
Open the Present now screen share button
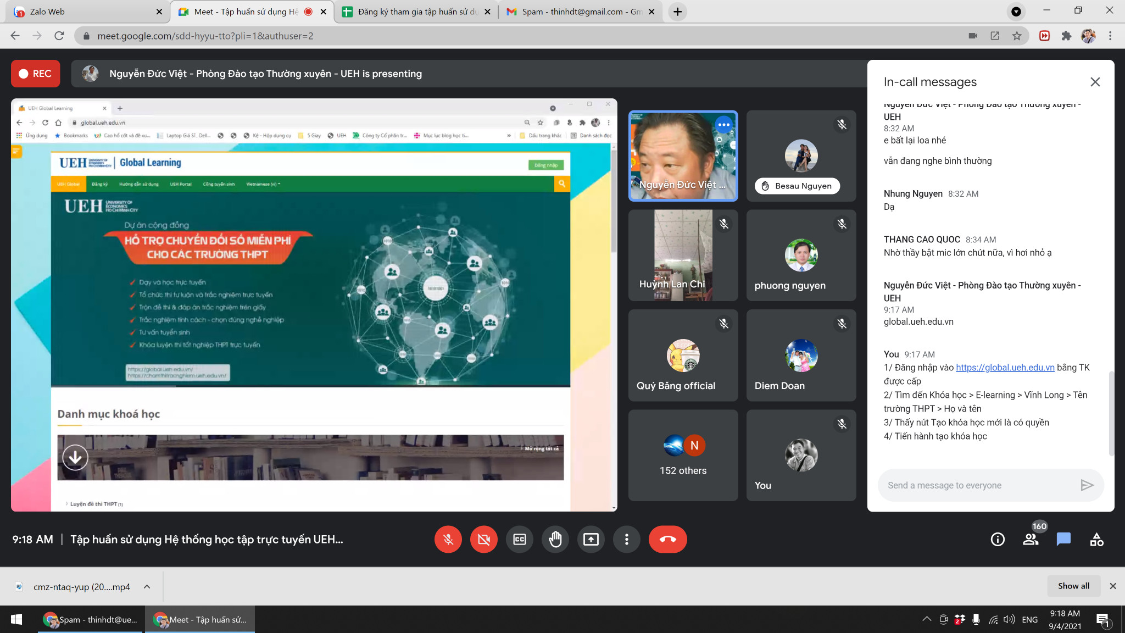pyautogui.click(x=591, y=540)
